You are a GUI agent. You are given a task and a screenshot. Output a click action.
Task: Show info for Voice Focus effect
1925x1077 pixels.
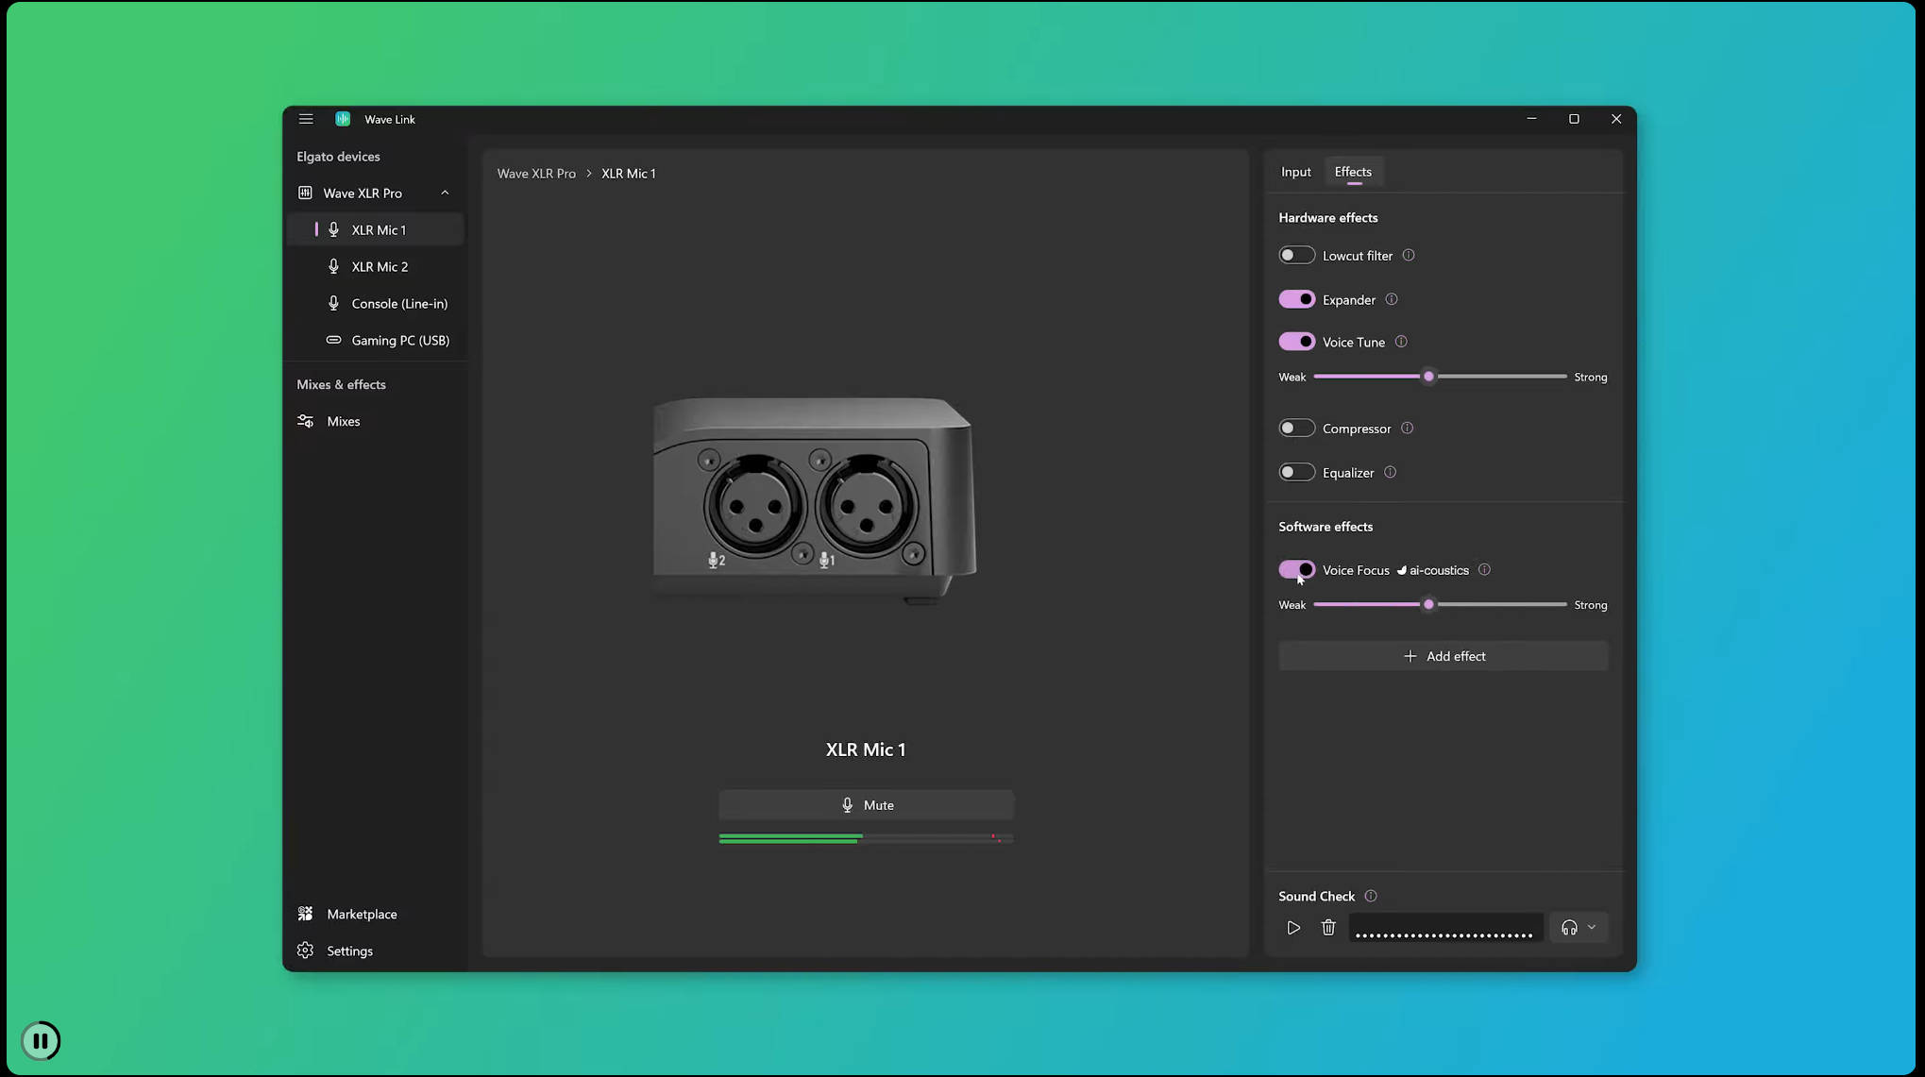click(1484, 570)
